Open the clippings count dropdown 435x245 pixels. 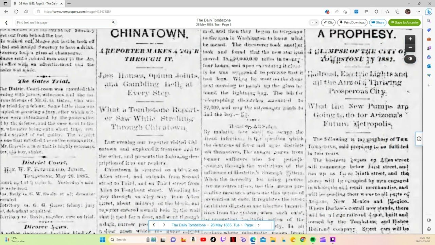314,22
